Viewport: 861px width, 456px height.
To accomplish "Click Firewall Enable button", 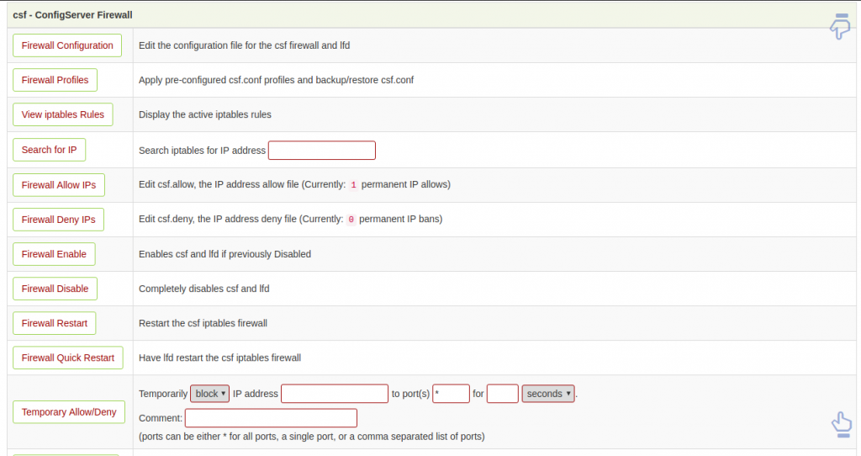I will (54, 254).
